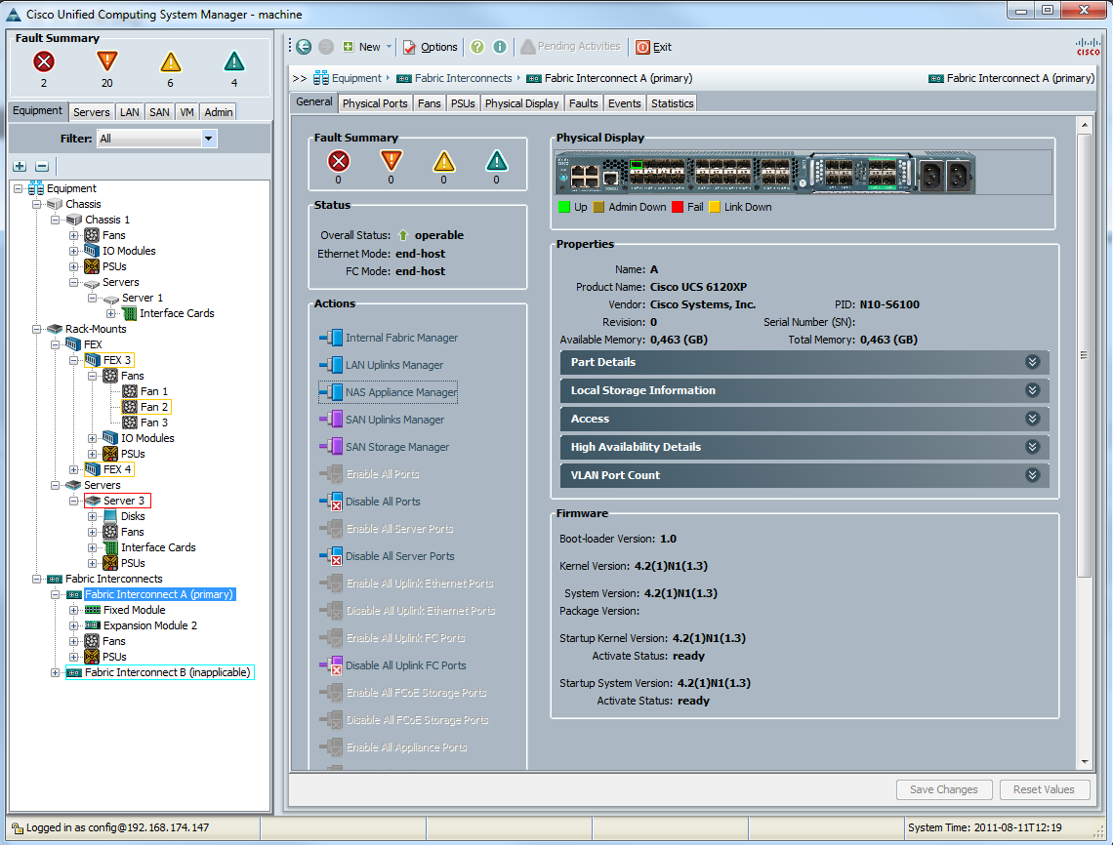Switch to the PSUs tab
Image resolution: width=1113 pixels, height=845 pixels.
463,103
